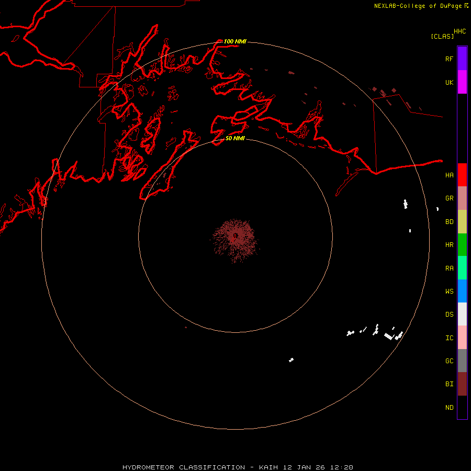
Task: Click the DS white legend swatch
Action: (x=462, y=314)
